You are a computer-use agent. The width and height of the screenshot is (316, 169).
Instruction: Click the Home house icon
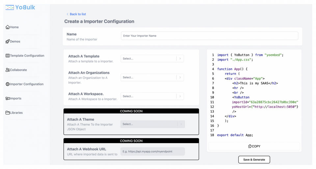tap(8, 27)
